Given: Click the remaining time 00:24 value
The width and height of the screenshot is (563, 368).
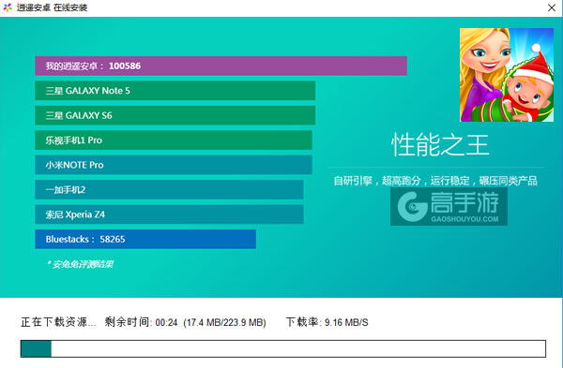Looking at the screenshot, I should pyautogui.click(x=166, y=323).
